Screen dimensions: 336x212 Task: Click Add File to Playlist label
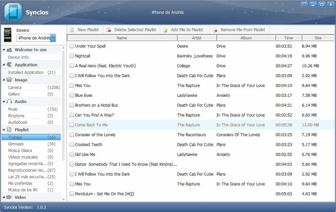pyautogui.click(x=187, y=30)
